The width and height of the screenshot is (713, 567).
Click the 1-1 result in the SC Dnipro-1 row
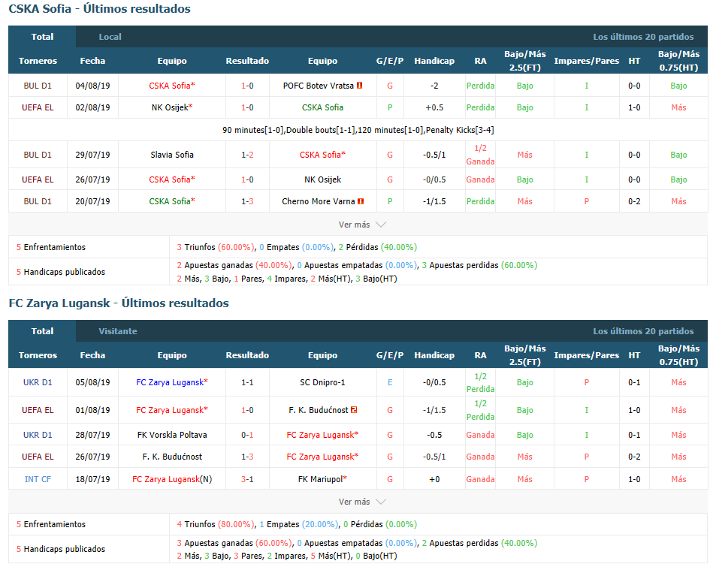(247, 382)
